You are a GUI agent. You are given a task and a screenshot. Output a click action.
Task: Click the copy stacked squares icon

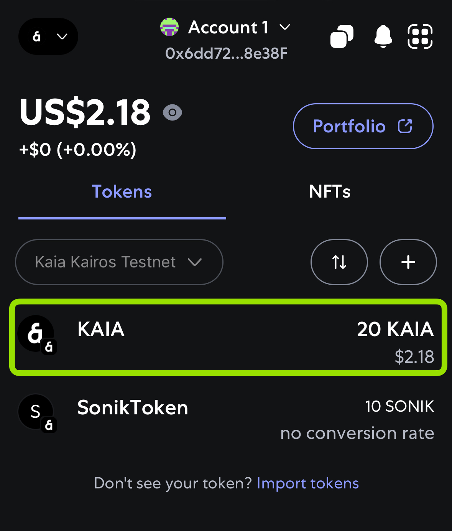point(342,36)
